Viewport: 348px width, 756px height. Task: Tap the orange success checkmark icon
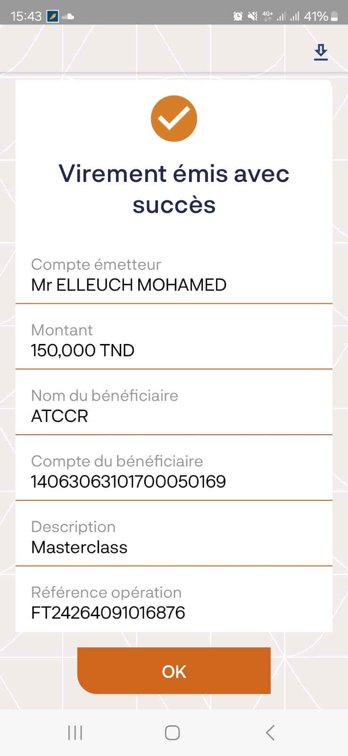tap(174, 119)
